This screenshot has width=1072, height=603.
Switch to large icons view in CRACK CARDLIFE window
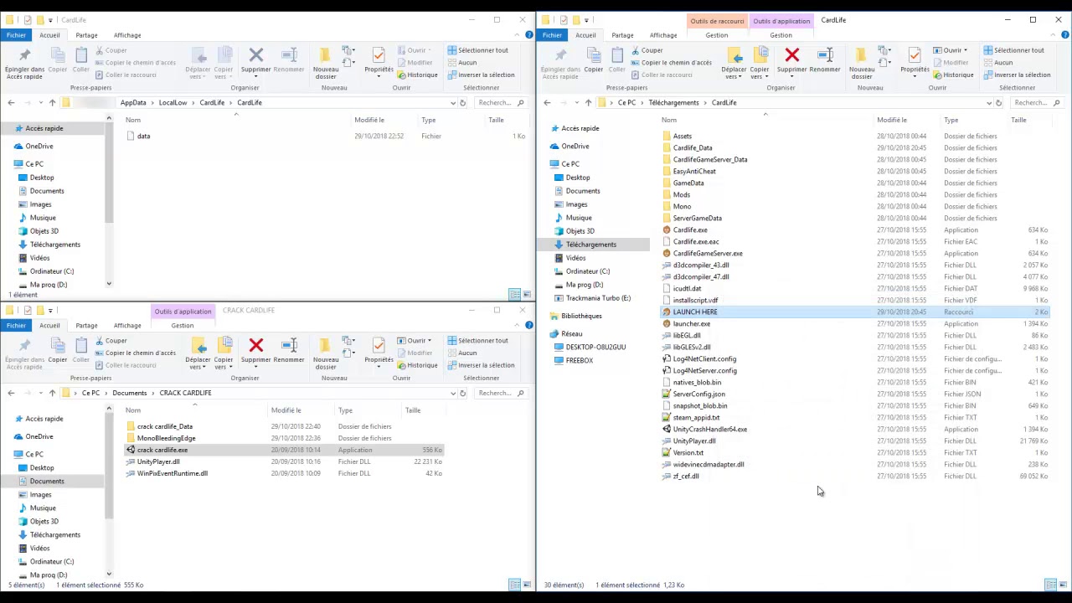click(x=526, y=585)
